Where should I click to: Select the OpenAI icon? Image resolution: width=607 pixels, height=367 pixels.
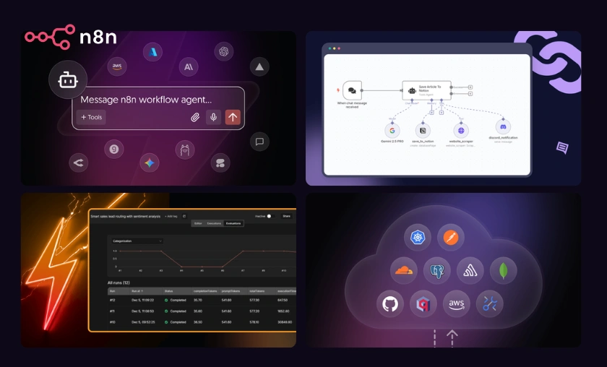(224, 51)
